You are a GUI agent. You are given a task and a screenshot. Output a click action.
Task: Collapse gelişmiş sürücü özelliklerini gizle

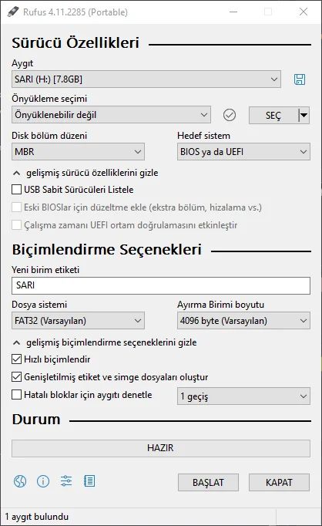pyautogui.click(x=85, y=173)
